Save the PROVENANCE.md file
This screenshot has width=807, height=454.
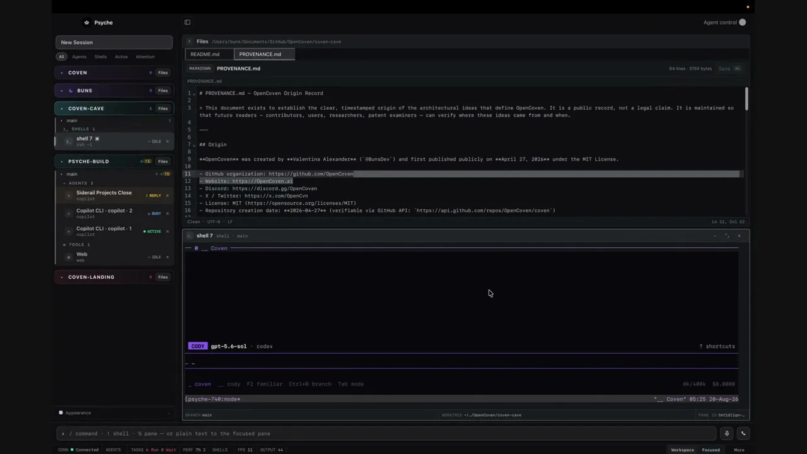729,69
